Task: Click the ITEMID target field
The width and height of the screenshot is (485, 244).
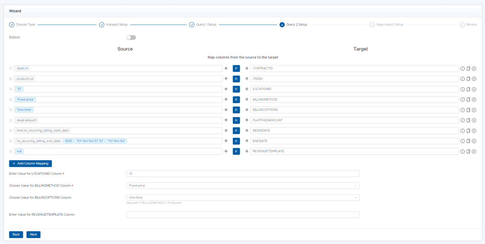Action: pyautogui.click(x=354, y=79)
